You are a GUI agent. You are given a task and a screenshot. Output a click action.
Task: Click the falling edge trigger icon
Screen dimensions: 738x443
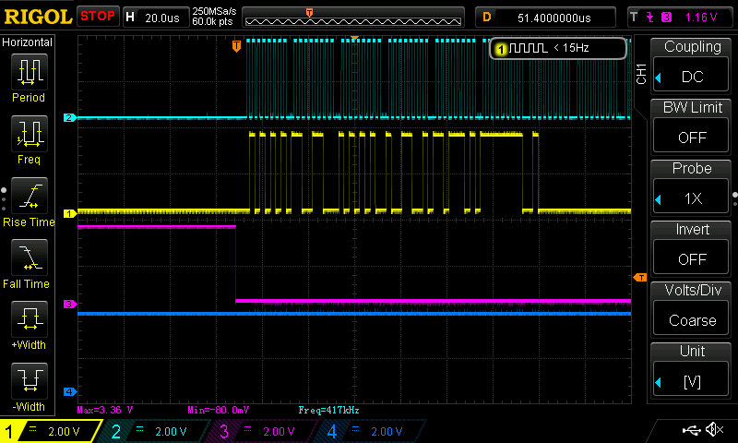pos(650,18)
